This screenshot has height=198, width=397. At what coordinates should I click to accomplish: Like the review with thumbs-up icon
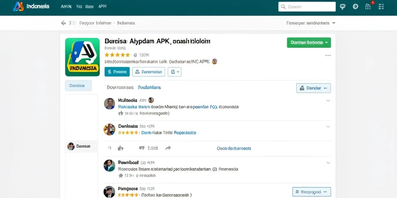coord(121,148)
